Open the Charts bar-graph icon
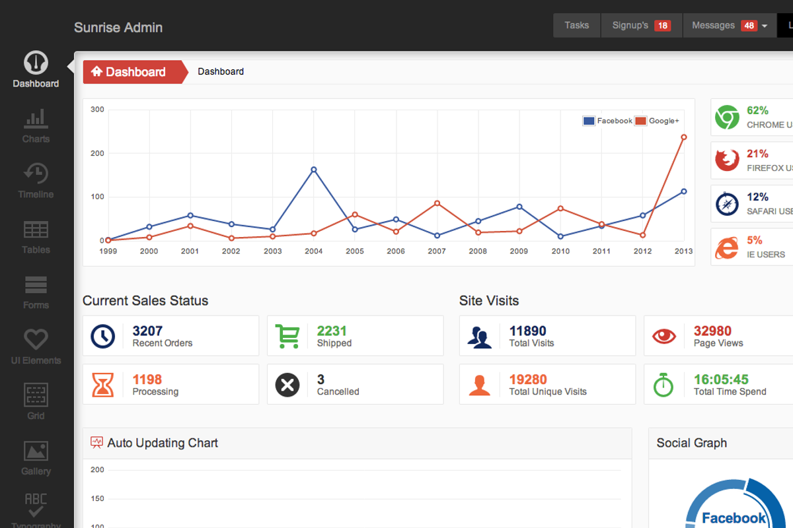 (x=36, y=119)
